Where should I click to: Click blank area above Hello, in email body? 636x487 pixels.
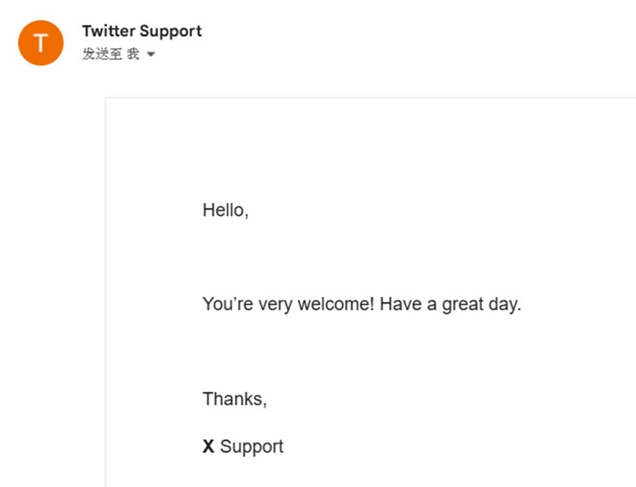pos(365,150)
